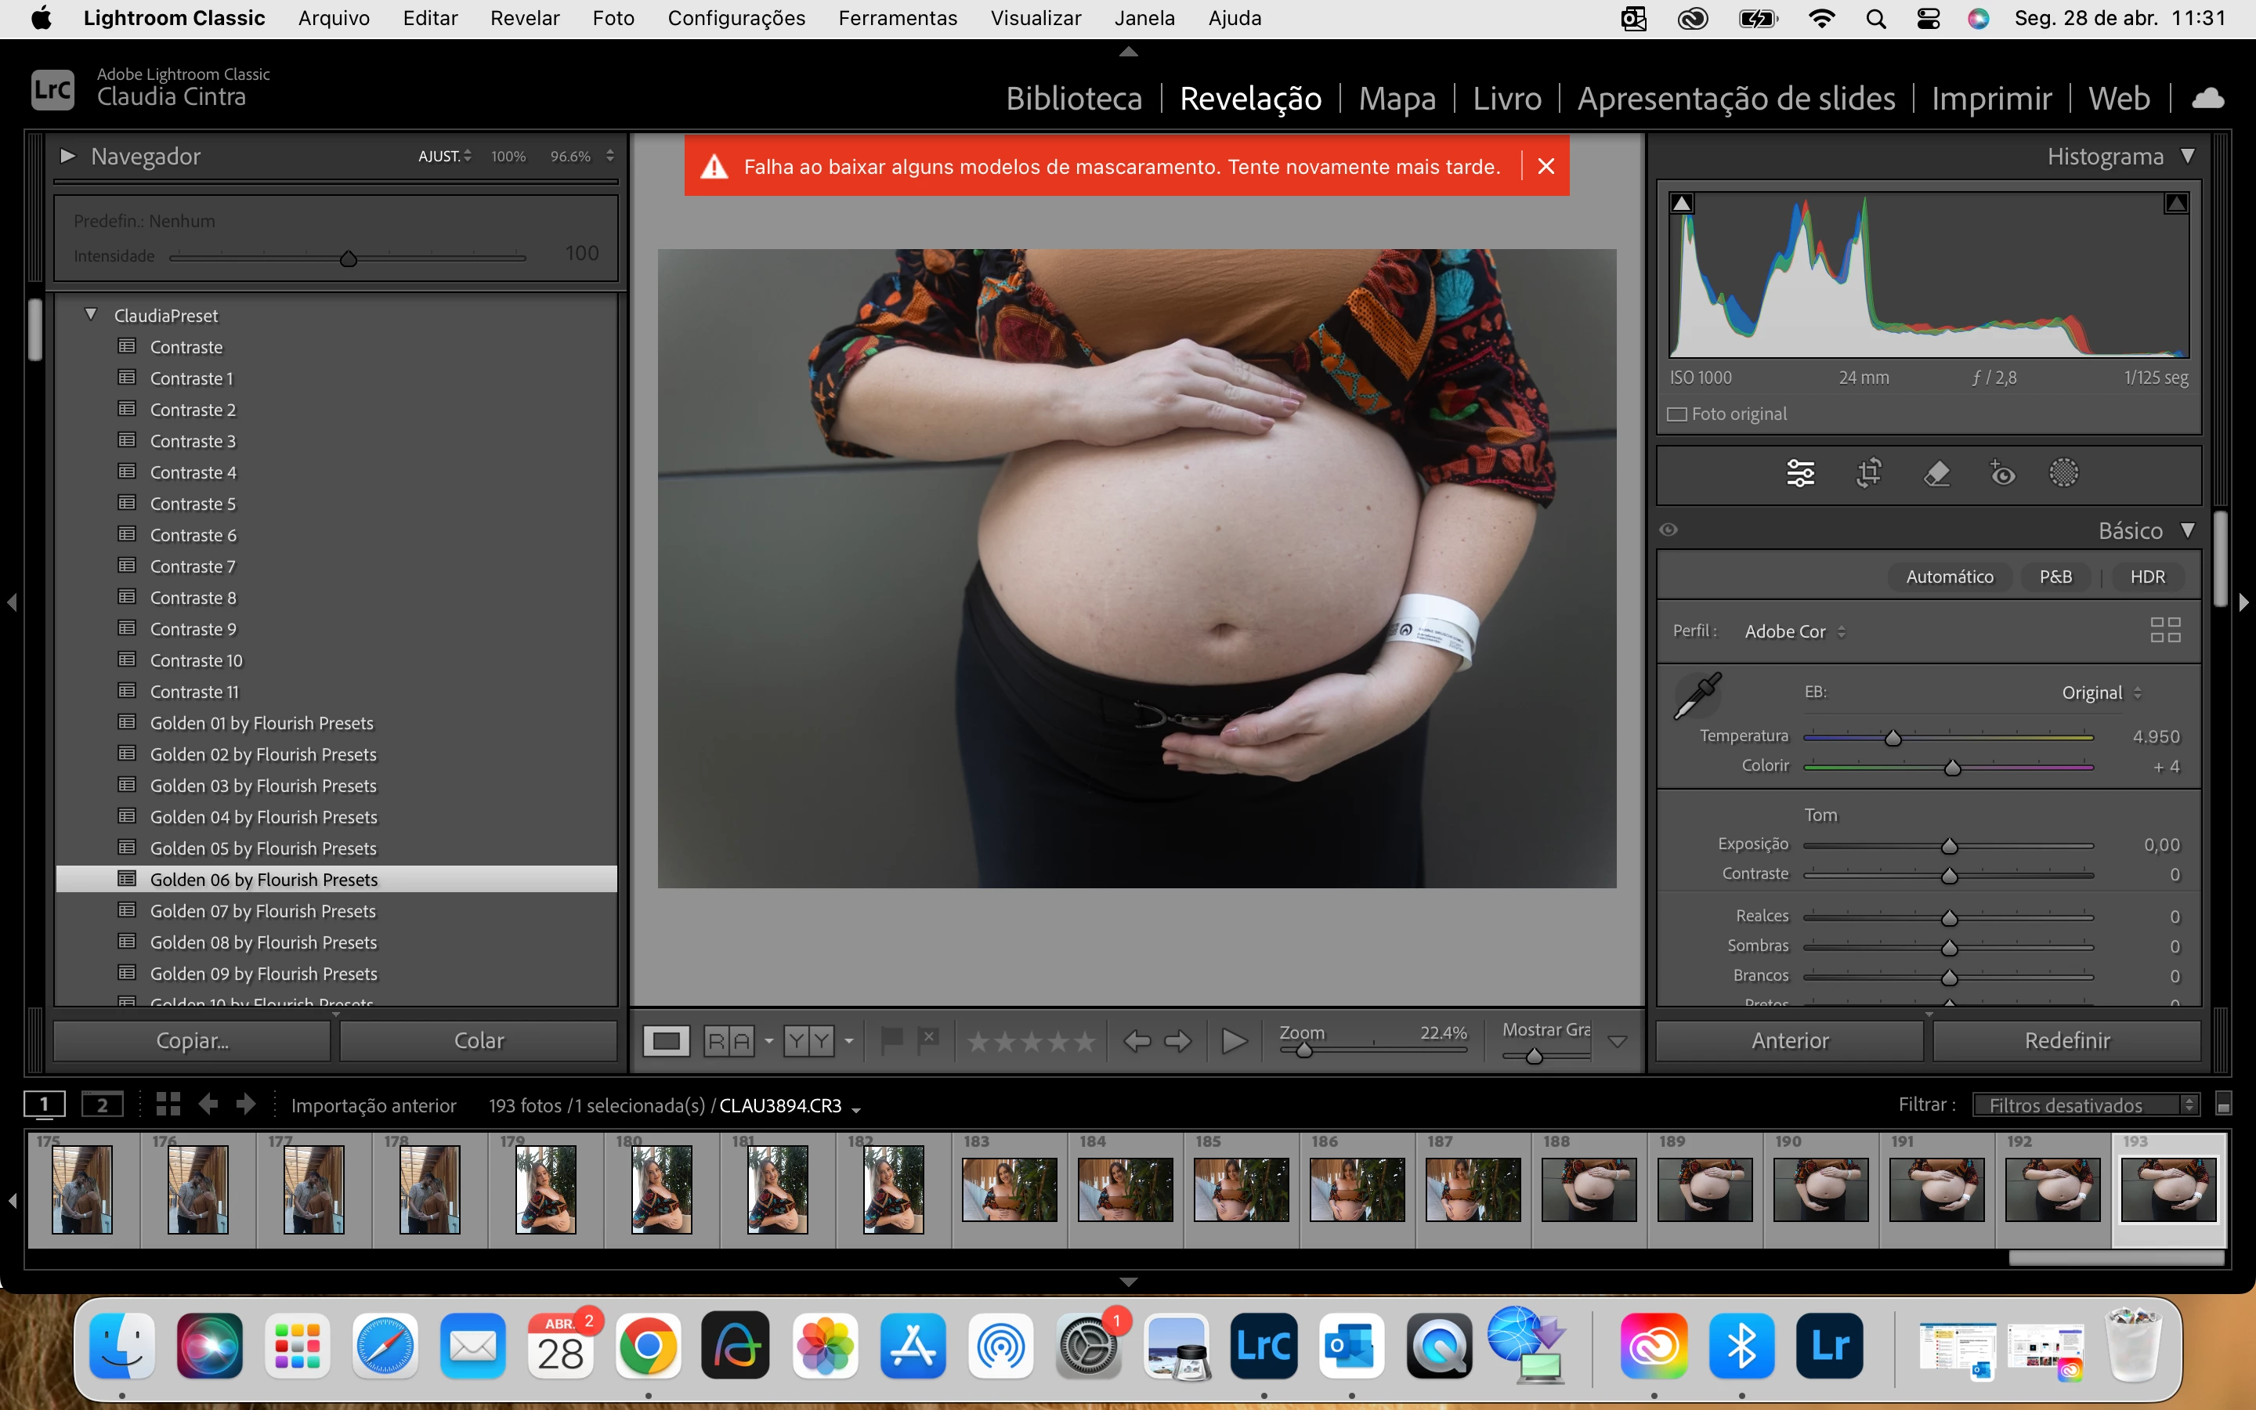The height and width of the screenshot is (1410, 2256).
Task: Switch to loupe view mode
Action: tap(666, 1041)
